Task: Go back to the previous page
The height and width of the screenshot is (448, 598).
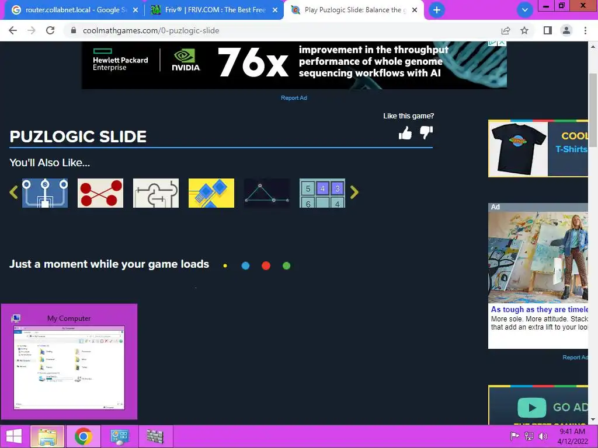Action: [13, 30]
